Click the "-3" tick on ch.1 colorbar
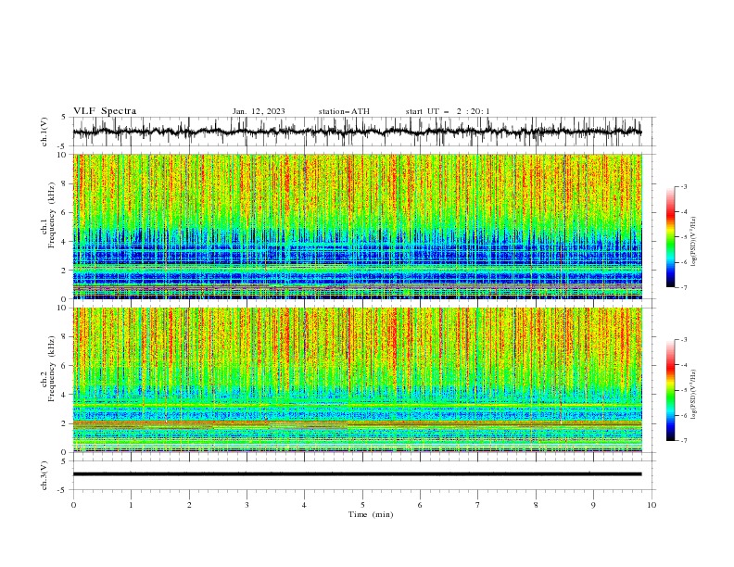The image size is (734, 567). tap(684, 186)
